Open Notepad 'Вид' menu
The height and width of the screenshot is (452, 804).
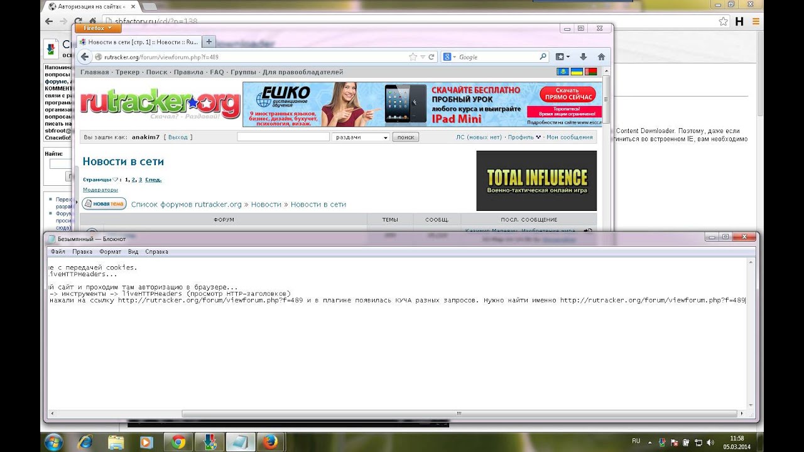[133, 252]
